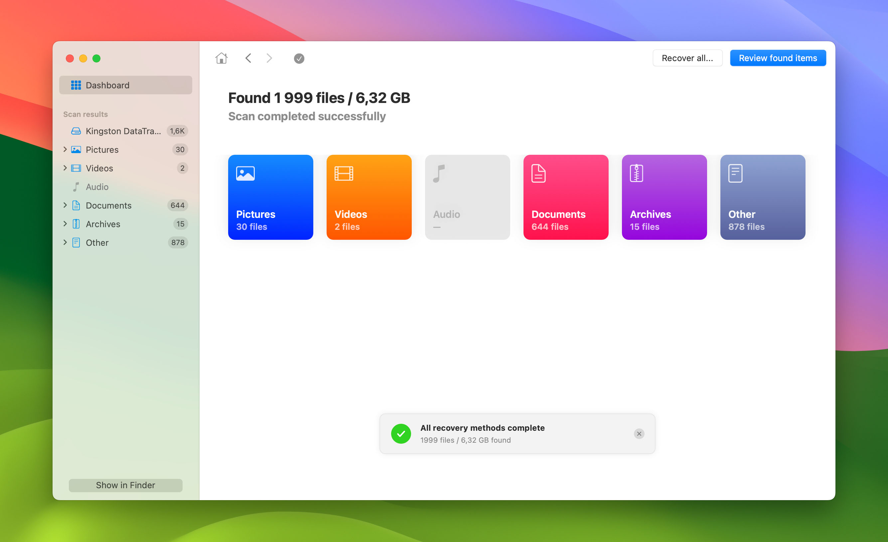Select Other in the sidebar

[125, 242]
